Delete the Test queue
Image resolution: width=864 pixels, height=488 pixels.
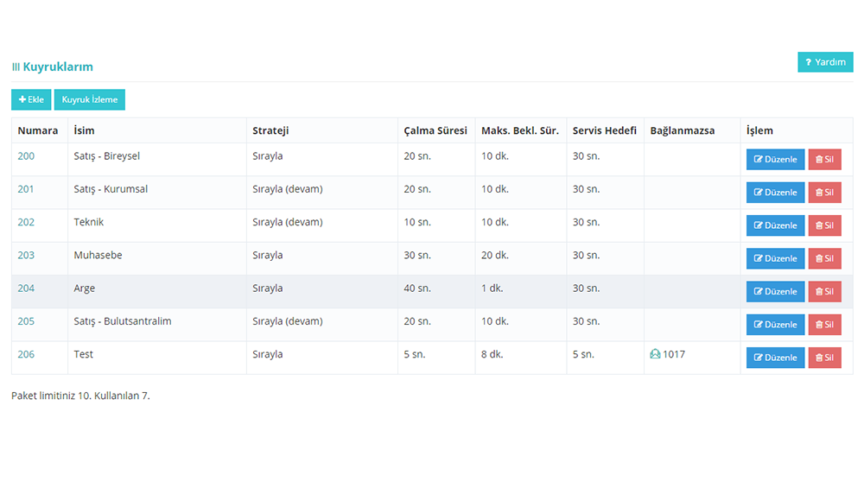[x=824, y=358]
